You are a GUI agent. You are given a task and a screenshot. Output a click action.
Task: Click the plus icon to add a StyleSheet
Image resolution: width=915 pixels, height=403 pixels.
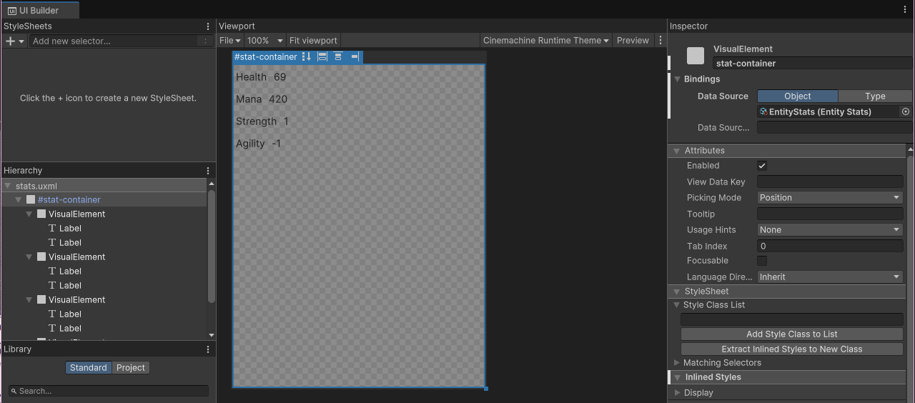[11, 41]
